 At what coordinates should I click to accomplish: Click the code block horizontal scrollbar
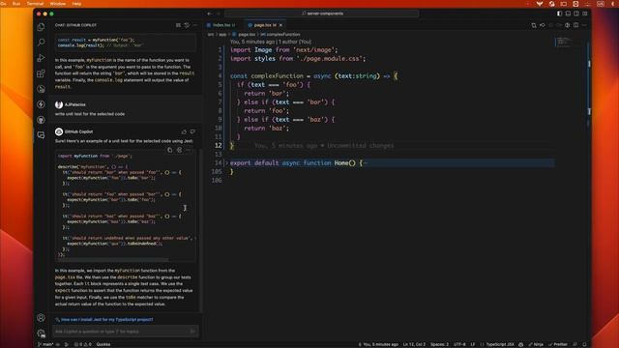113,260
